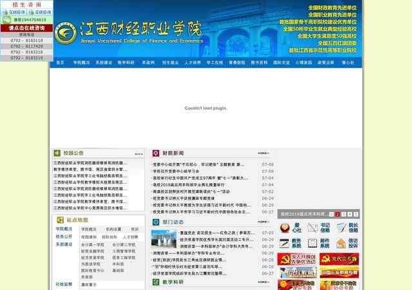Open 纪检监察 in the site map sidebar

tap(64, 284)
